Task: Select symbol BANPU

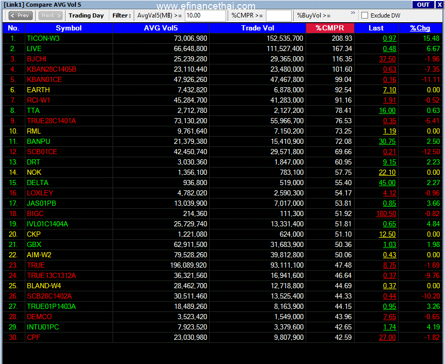Action: 38,141
